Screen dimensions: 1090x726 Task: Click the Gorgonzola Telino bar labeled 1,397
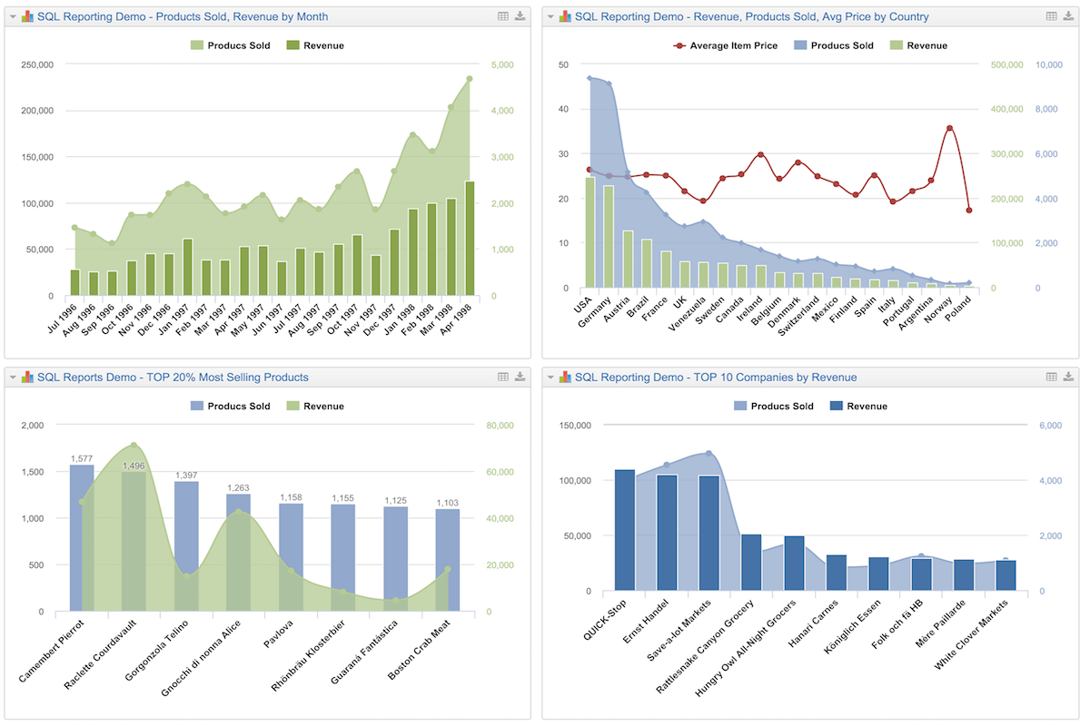(x=186, y=545)
